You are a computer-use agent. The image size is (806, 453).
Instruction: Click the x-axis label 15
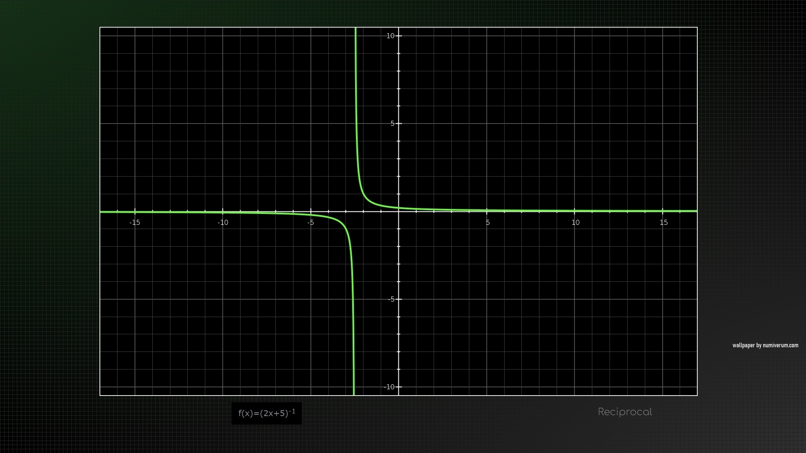(663, 223)
